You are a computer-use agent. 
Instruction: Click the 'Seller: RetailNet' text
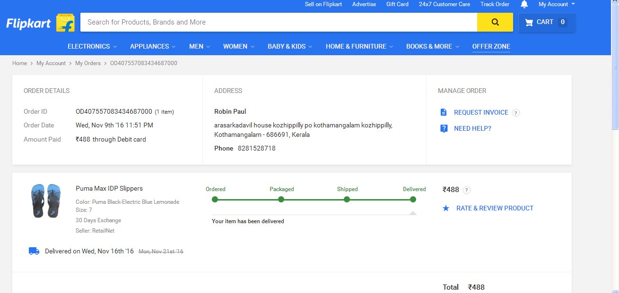(95, 231)
